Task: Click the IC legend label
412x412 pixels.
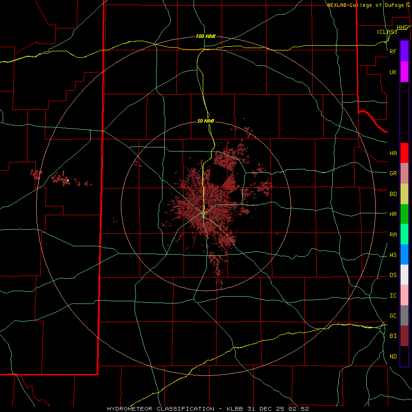Action: click(x=393, y=296)
